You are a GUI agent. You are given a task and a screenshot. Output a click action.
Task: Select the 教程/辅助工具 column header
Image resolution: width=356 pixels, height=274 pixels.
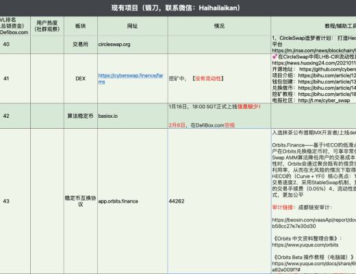(314, 26)
